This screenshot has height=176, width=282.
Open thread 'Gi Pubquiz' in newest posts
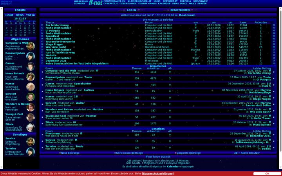52,31
